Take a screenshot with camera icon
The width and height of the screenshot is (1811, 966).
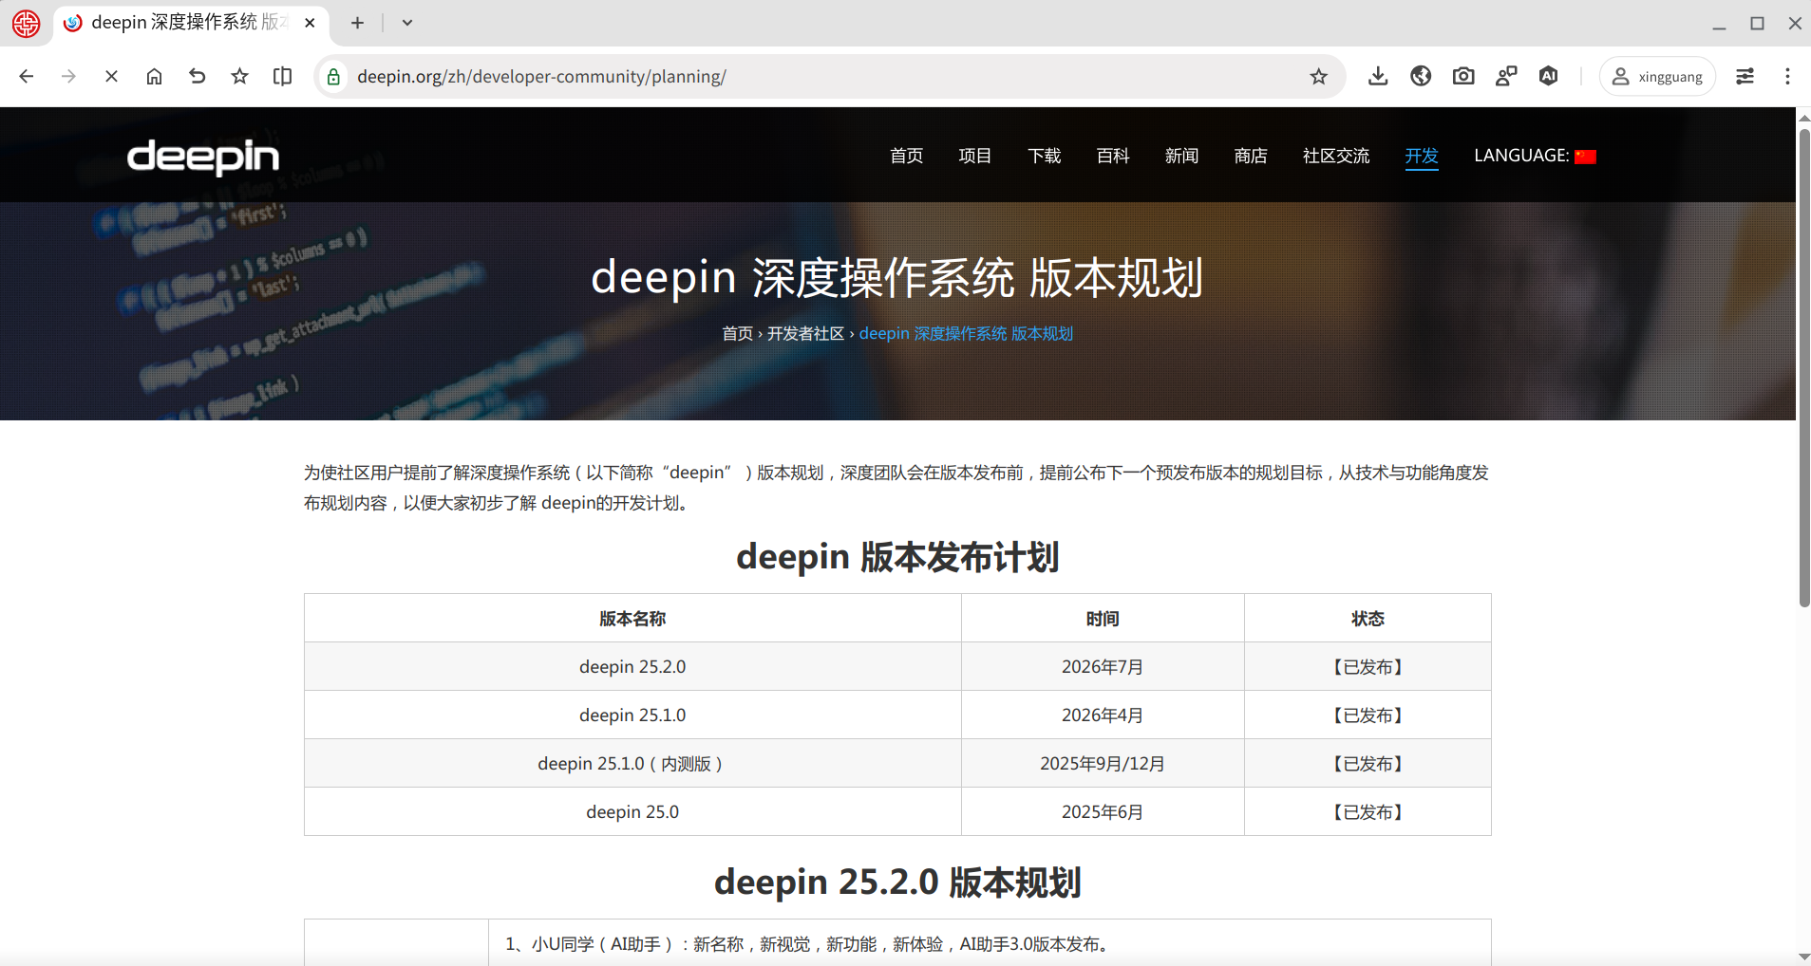1463,76
